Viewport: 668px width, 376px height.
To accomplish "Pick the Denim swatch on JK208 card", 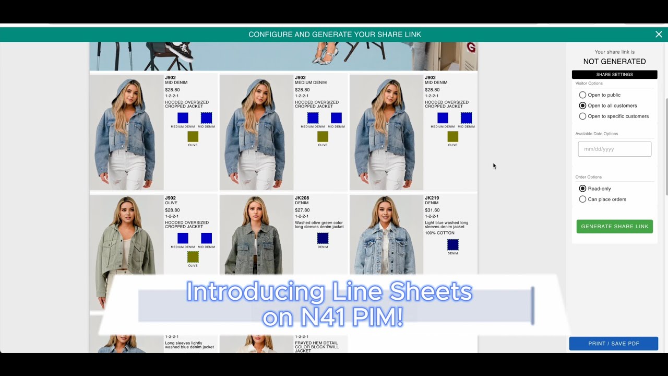I will [323, 239].
